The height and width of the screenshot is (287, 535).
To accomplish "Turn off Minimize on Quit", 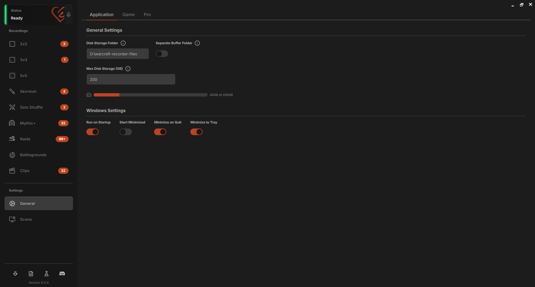I will tap(160, 132).
